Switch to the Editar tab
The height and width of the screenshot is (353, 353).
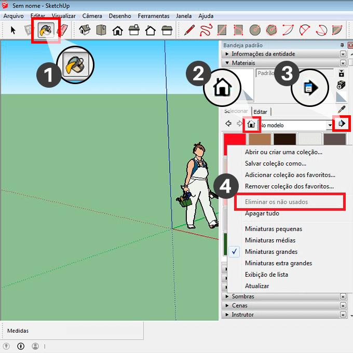pyautogui.click(x=260, y=112)
